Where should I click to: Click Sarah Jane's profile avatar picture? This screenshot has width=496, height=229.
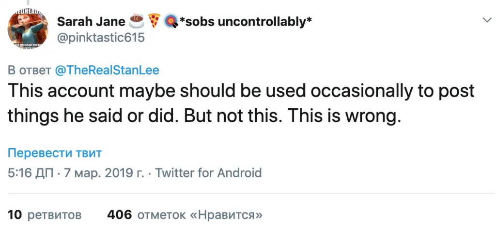coord(27,29)
